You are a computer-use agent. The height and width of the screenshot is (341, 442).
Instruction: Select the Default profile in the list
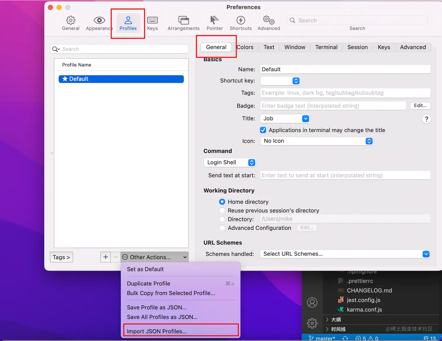click(121, 79)
